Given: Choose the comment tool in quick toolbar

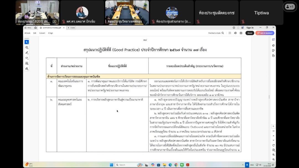Looking at the screenshot, I should coord(27,47).
